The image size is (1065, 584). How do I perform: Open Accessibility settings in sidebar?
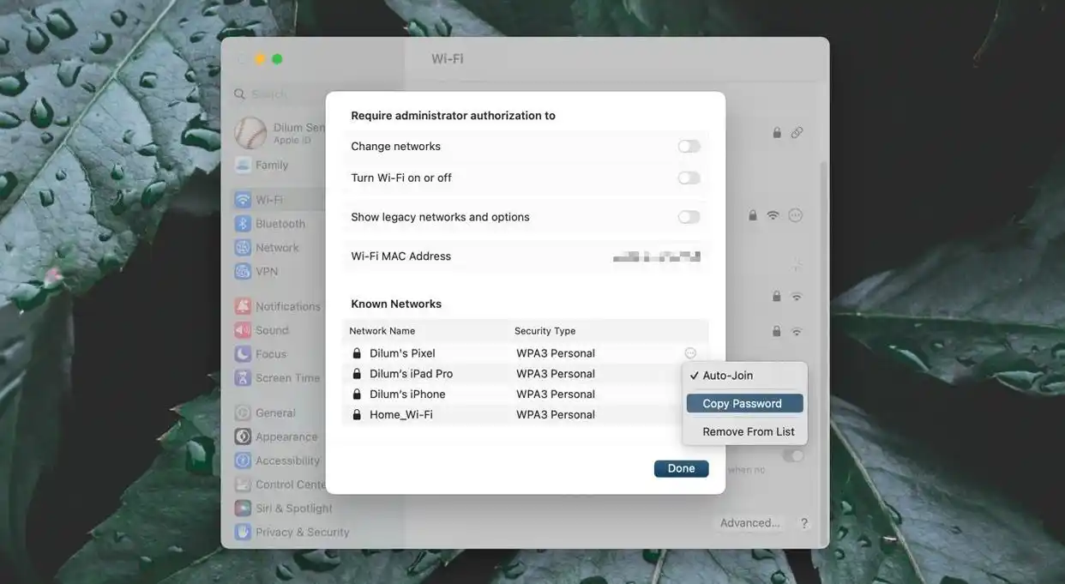[x=277, y=461]
